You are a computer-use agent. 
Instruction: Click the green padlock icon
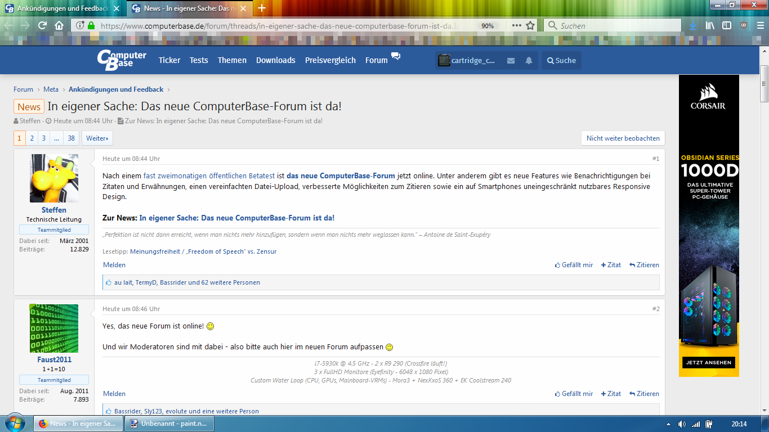coord(92,25)
